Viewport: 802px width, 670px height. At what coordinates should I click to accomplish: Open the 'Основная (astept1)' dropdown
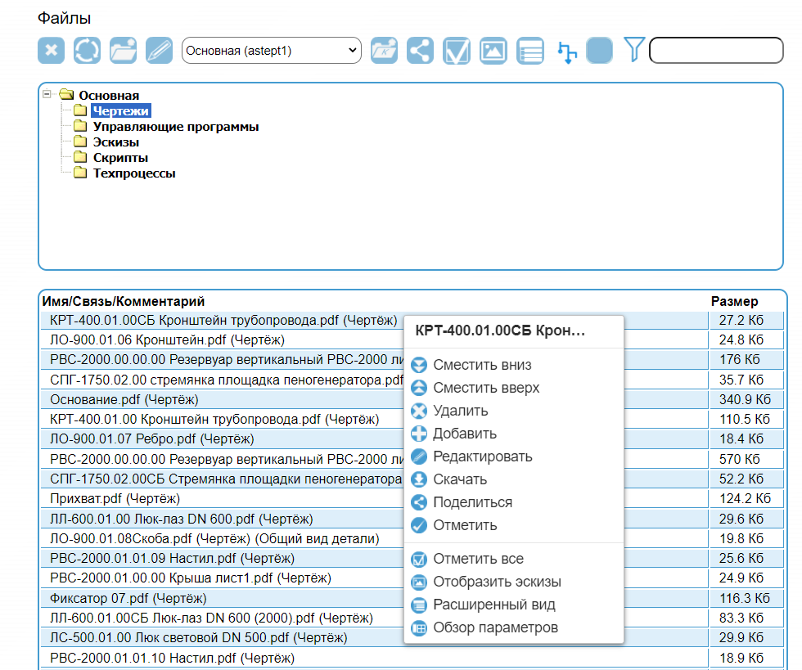click(x=271, y=50)
